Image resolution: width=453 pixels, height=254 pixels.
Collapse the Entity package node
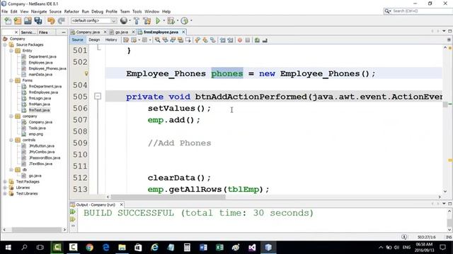(11, 51)
